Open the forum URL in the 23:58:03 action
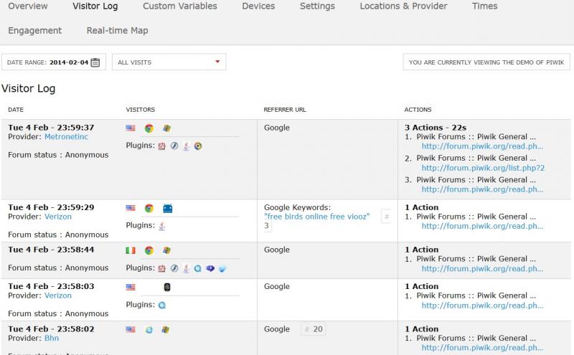The width and height of the screenshot is (574, 355). tap(482, 306)
